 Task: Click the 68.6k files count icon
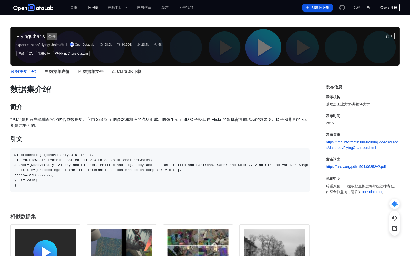coord(101,45)
